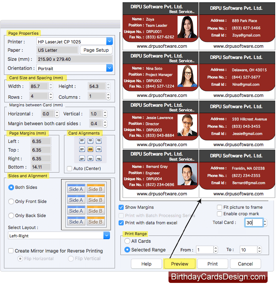Click the Help button
This screenshot has width=277, height=284.
(x=146, y=264)
